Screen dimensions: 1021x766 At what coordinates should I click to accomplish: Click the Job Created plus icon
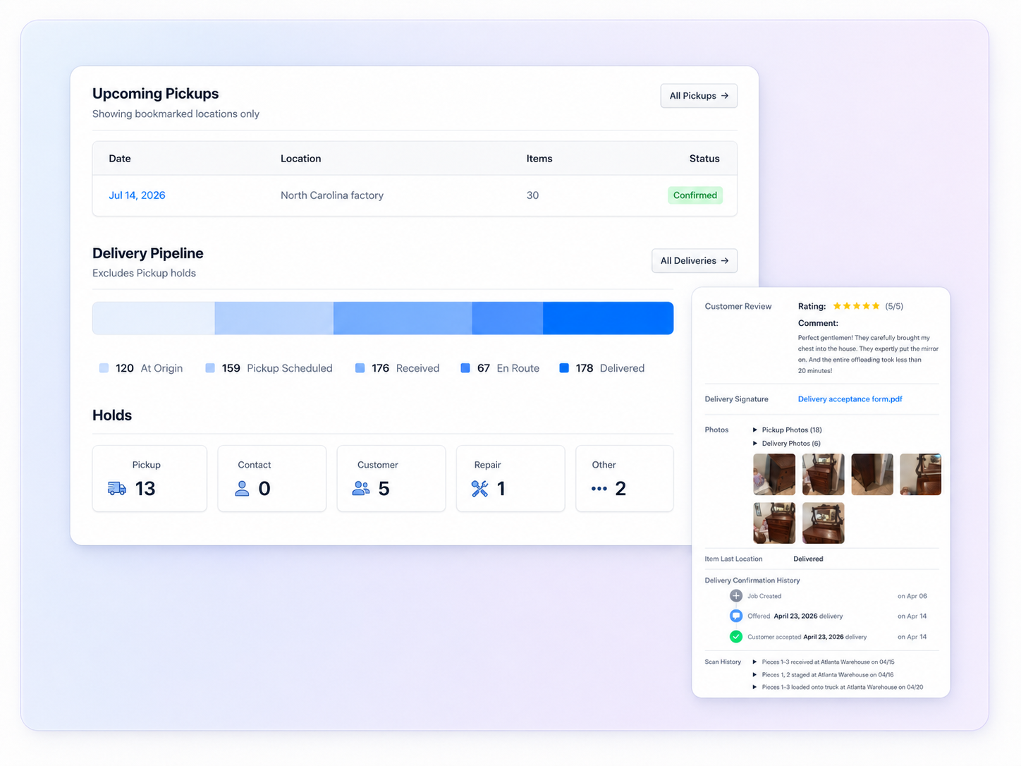point(736,596)
